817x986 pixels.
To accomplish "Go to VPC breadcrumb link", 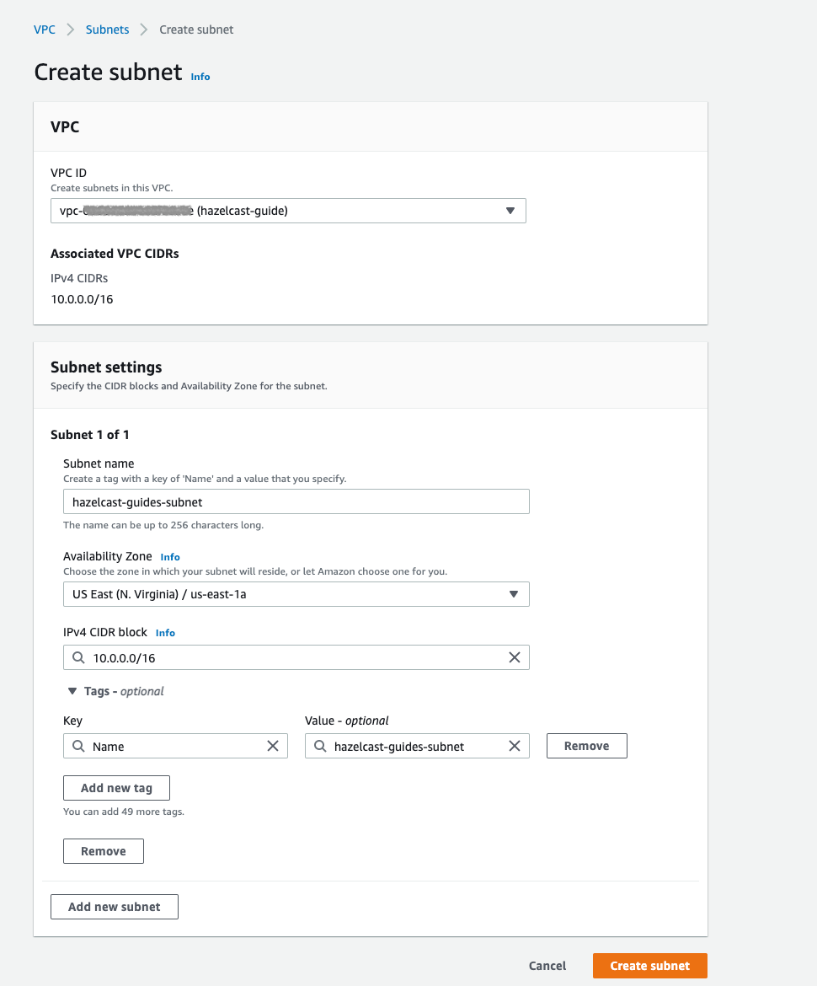I will click(x=45, y=29).
